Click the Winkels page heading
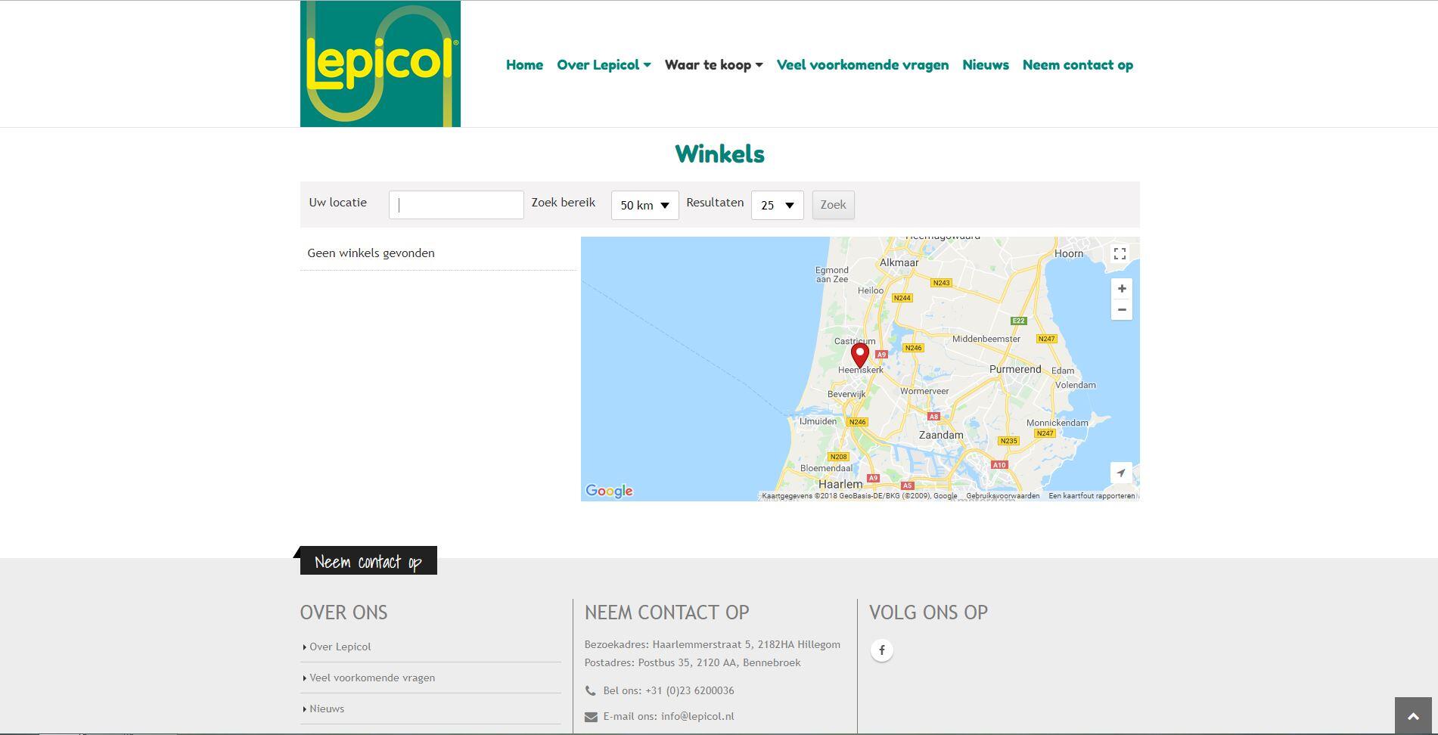Screen dimensions: 1438x735 tap(719, 154)
